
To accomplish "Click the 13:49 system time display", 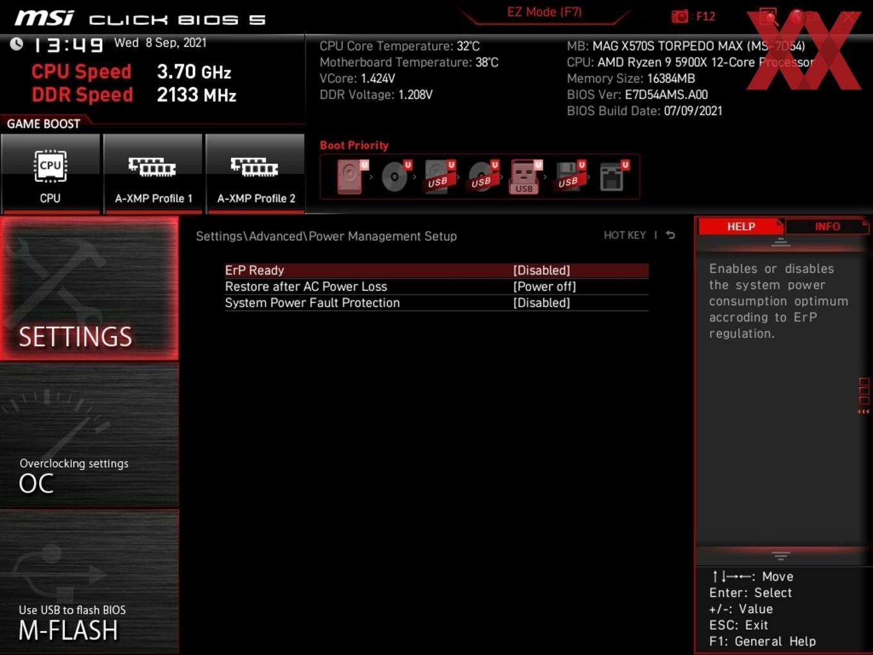I will [67, 45].
